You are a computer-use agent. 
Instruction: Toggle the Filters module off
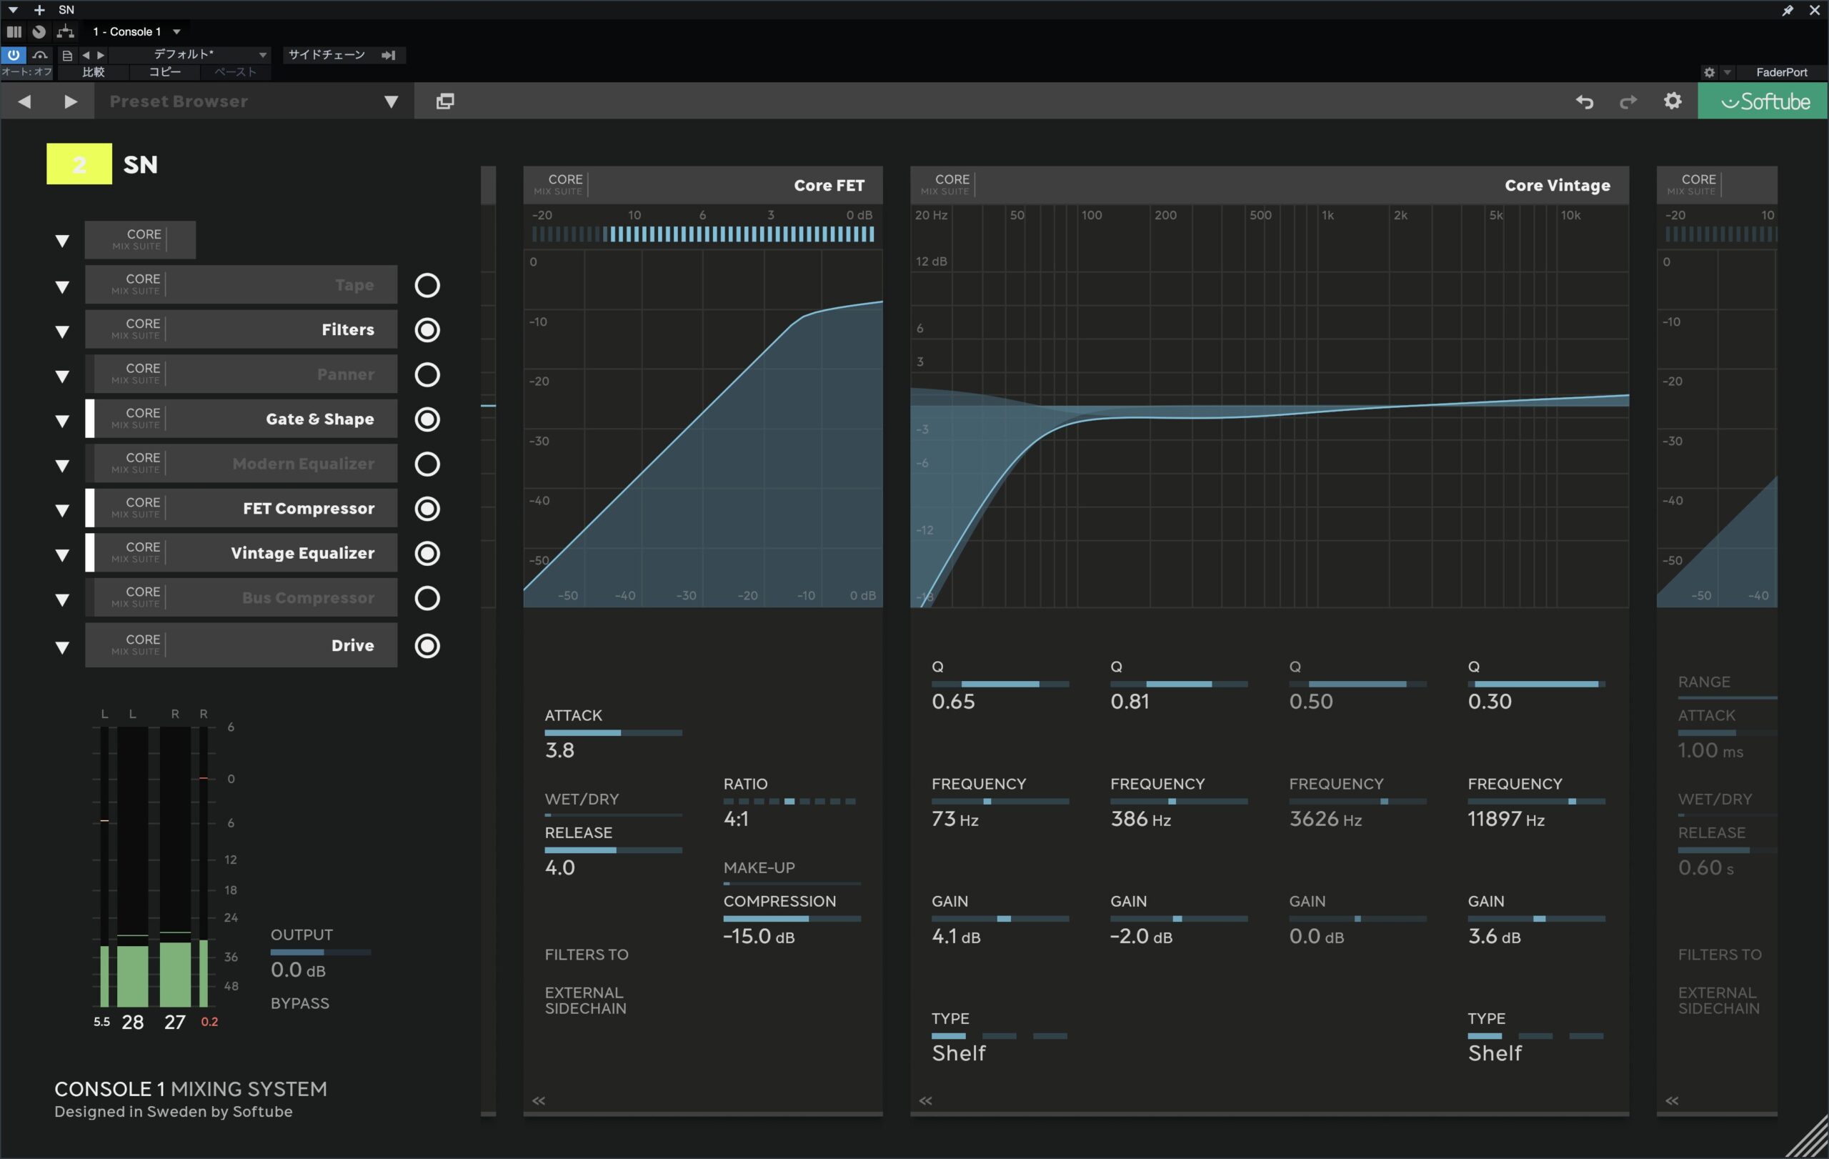[x=427, y=329]
